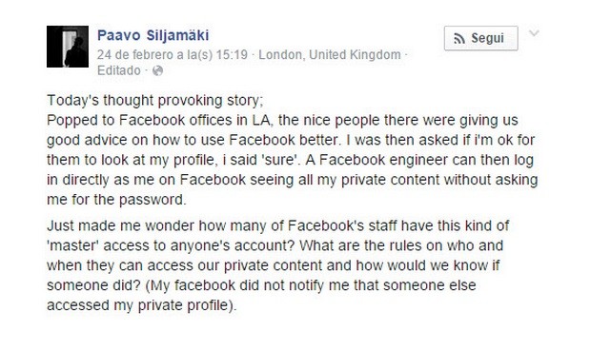Click the line "Today's thought provoking story;"
Viewport: 590px width, 351px height.
[155, 101]
